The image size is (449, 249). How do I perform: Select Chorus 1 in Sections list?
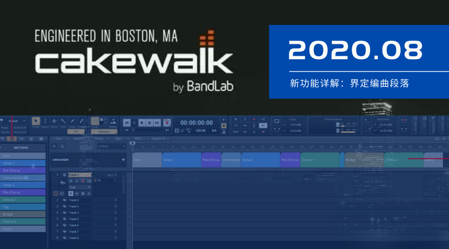click(23, 200)
